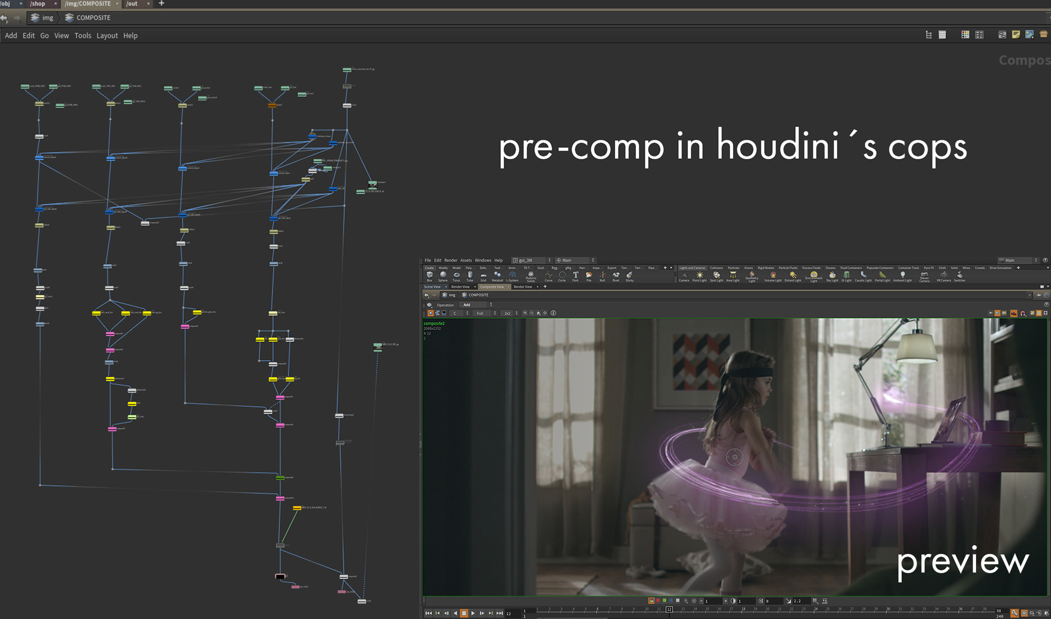Add a Volume Light
The image size is (1051, 619).
point(773,276)
